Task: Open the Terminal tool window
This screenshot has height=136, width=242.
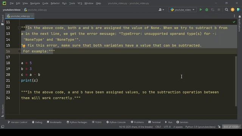Action: tap(155, 122)
